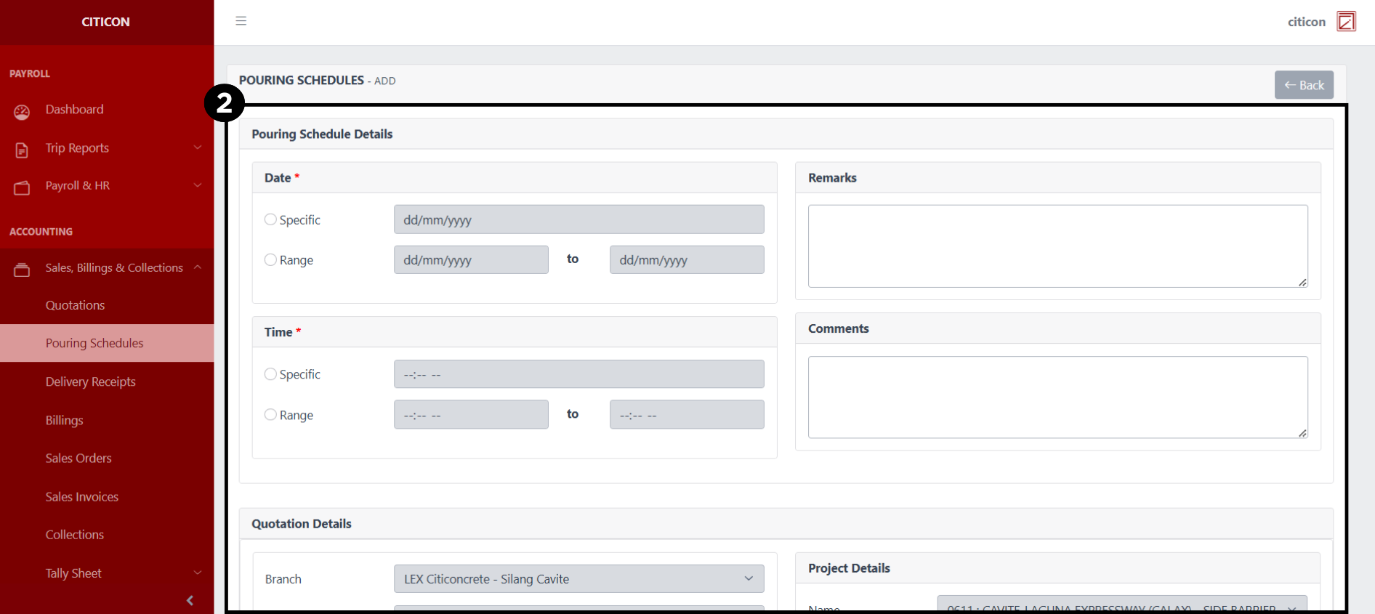Click into the Remarks text area
The image size is (1375, 614).
(x=1057, y=246)
